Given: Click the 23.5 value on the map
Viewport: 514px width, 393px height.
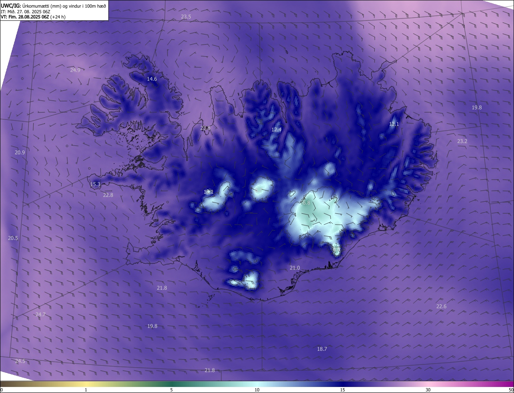Looking at the screenshot, I should coord(186,16).
